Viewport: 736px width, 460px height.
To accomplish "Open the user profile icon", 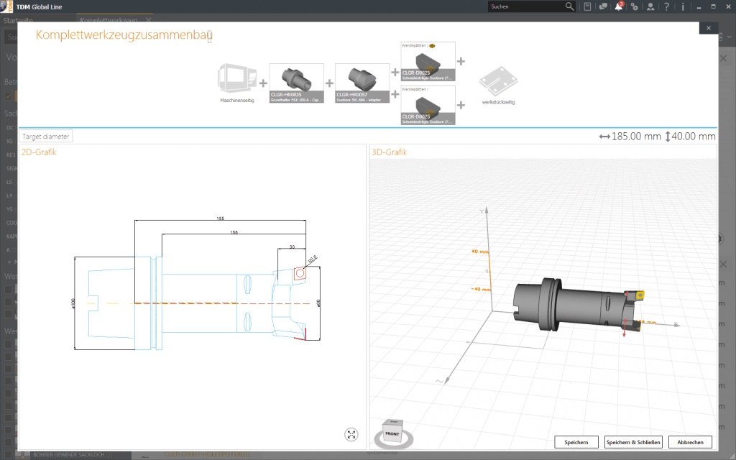I will tap(650, 6).
